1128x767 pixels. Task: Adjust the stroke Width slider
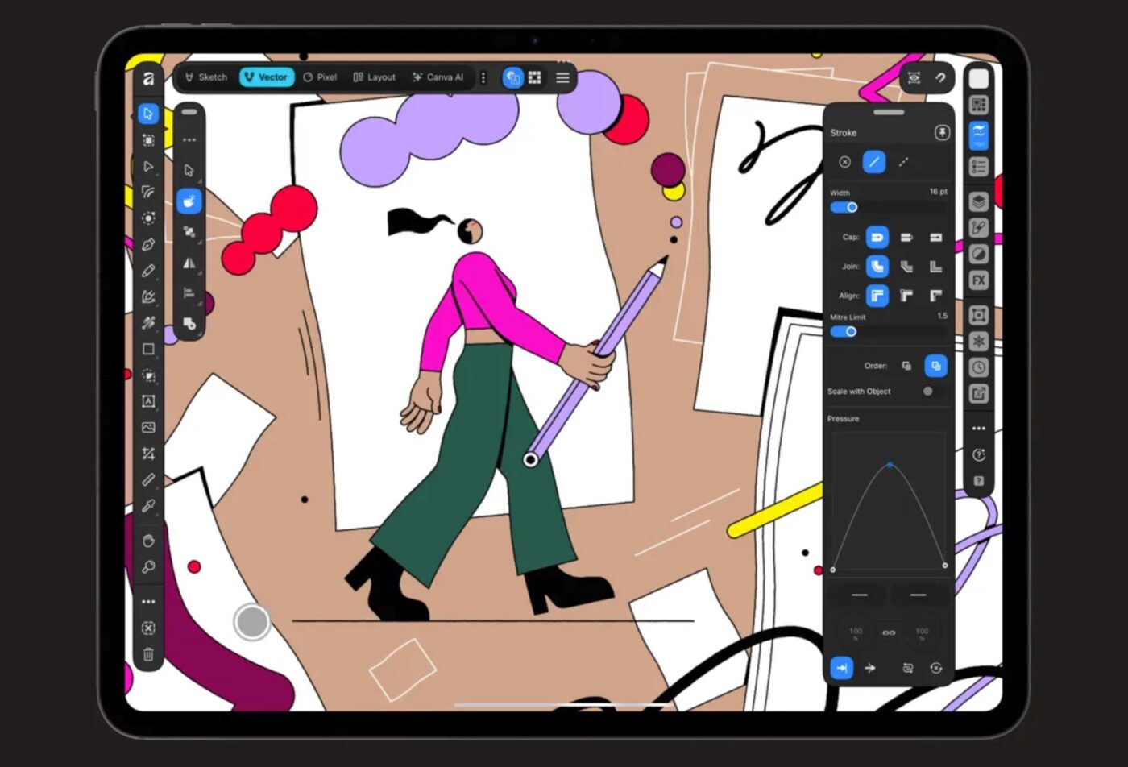[x=889, y=207]
